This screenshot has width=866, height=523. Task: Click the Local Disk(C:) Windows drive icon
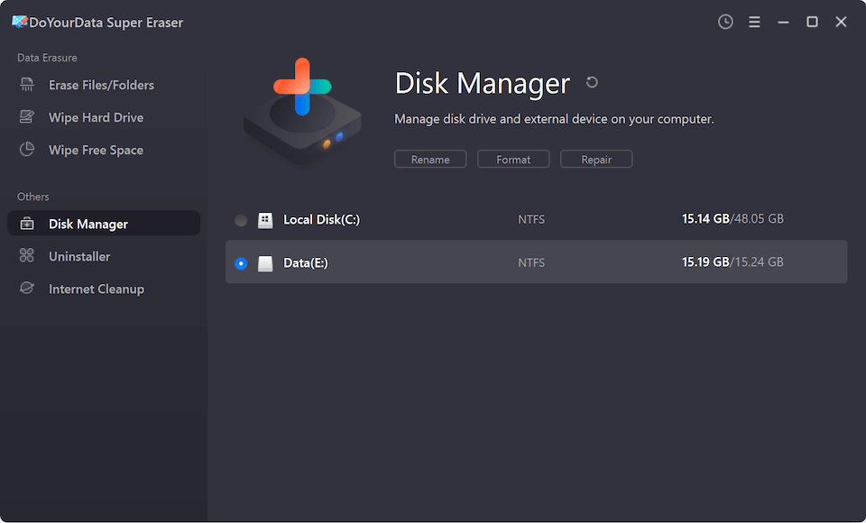click(265, 220)
